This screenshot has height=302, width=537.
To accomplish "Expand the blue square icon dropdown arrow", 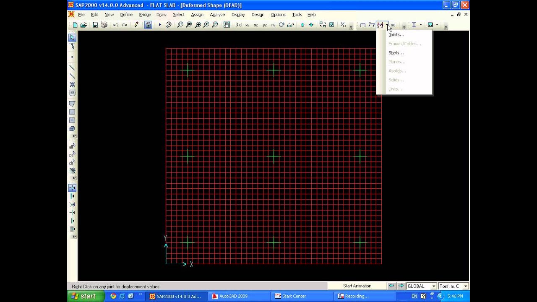I will tap(437, 25).
